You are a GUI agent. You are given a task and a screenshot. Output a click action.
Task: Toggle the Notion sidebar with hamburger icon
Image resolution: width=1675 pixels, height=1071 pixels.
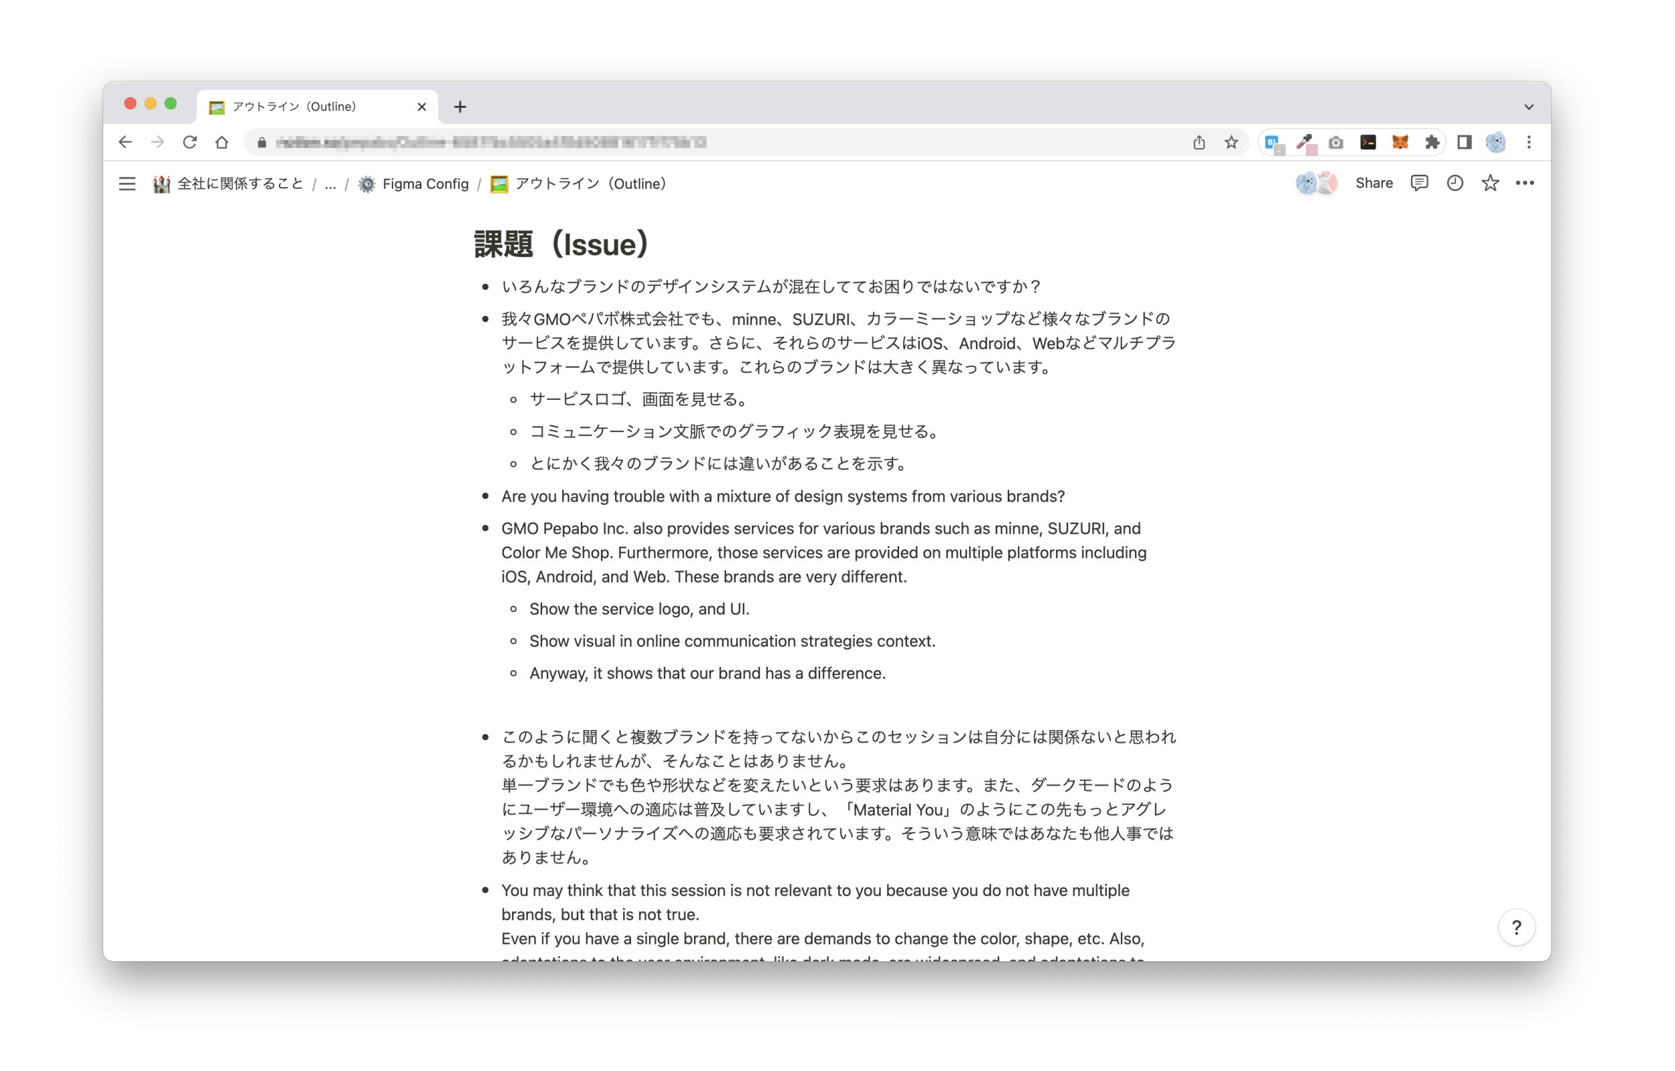tap(127, 184)
